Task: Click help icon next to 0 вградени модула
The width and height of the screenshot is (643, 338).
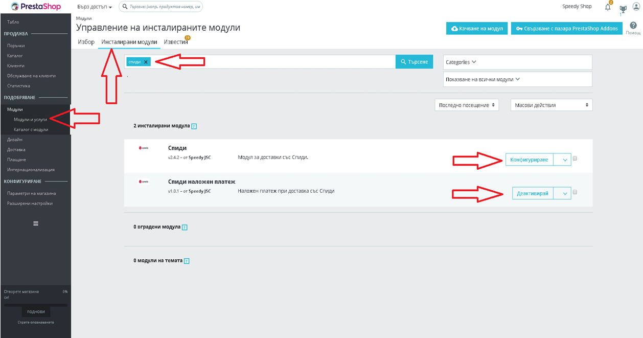Action: pyautogui.click(x=185, y=227)
